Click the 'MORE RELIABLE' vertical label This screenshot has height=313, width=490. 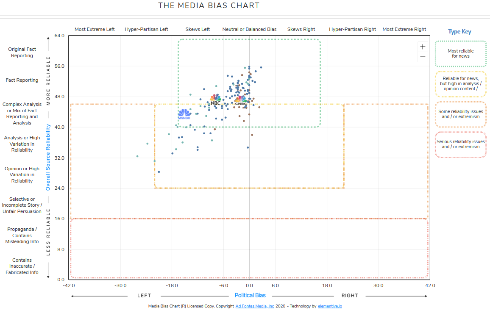coord(48,81)
